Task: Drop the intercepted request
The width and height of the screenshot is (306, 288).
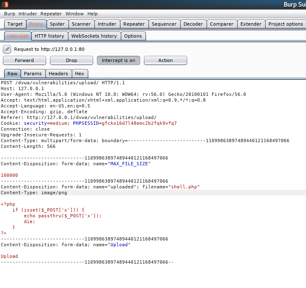Action: pyautogui.click(x=71, y=60)
